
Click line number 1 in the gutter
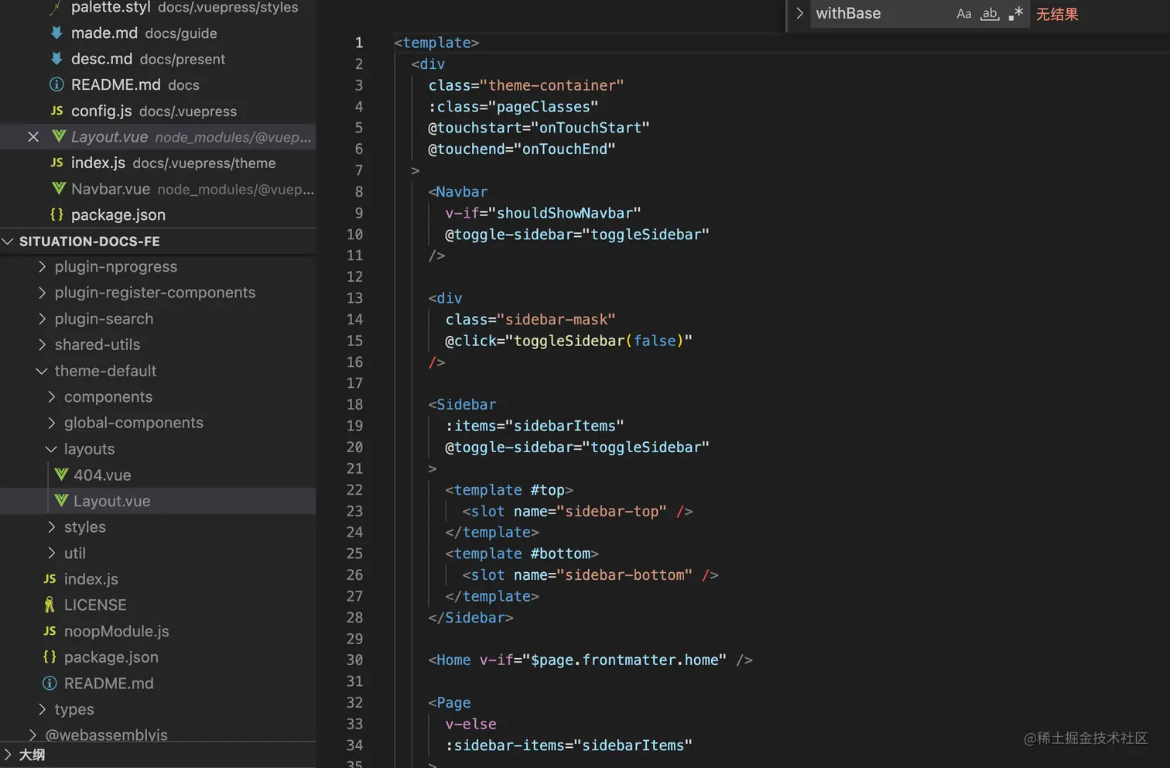click(x=358, y=43)
